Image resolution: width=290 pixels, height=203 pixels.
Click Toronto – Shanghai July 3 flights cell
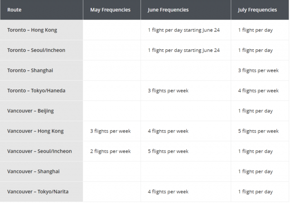[x=260, y=71]
